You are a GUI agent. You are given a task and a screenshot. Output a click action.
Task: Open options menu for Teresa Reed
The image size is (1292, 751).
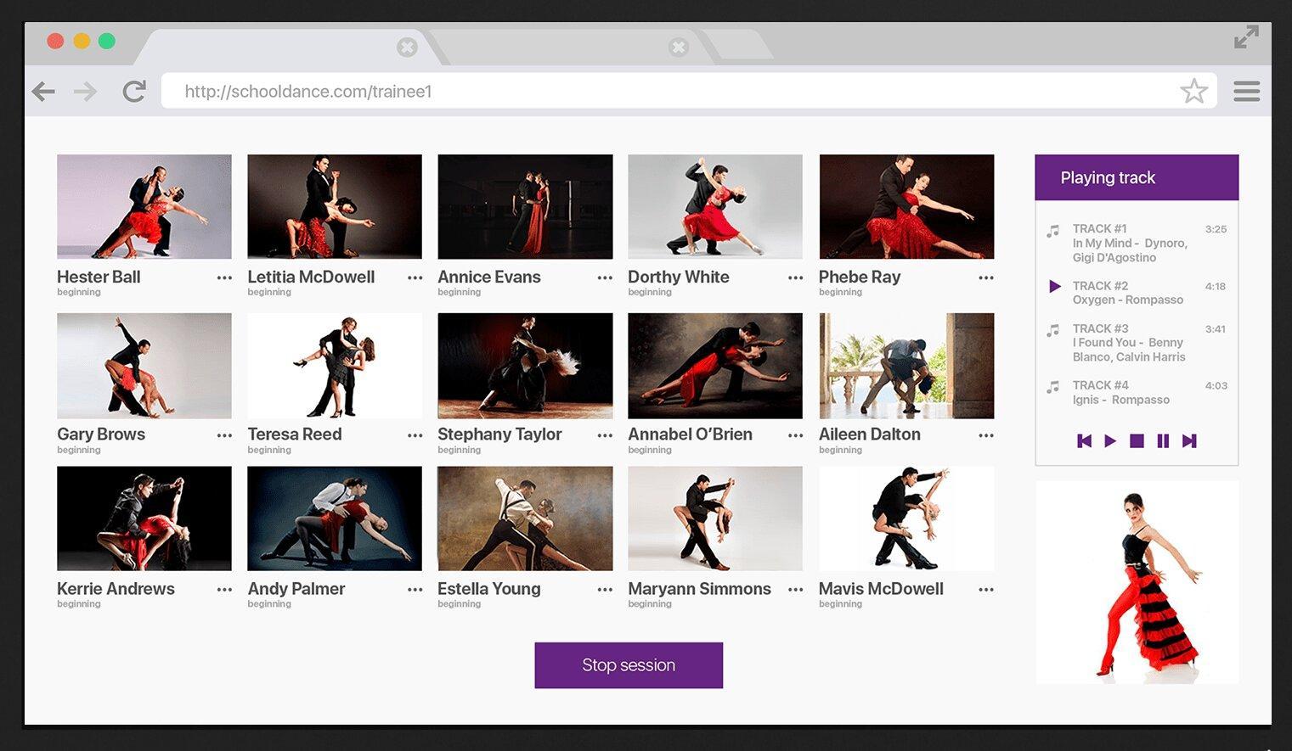point(415,435)
